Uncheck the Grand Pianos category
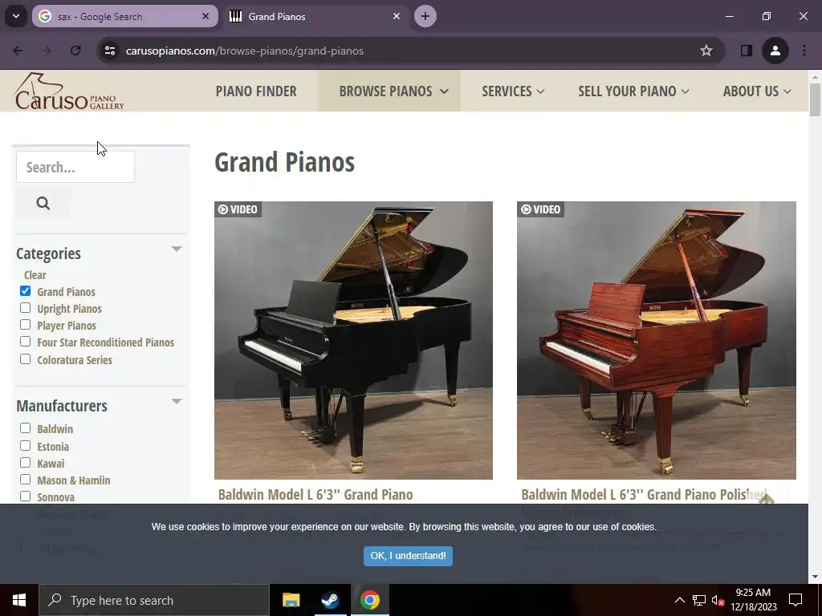Image resolution: width=822 pixels, height=616 pixels. click(25, 290)
